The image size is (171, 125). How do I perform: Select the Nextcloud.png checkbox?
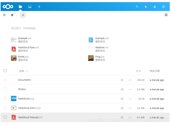point(5,98)
